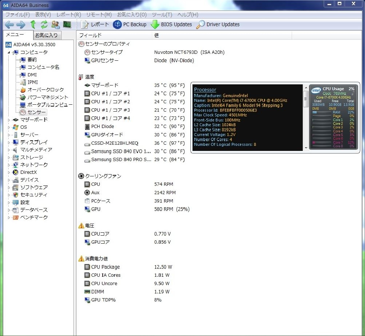The width and height of the screenshot is (365, 336).
Task: Expand the マザーボード tree node
Action: tap(9, 120)
